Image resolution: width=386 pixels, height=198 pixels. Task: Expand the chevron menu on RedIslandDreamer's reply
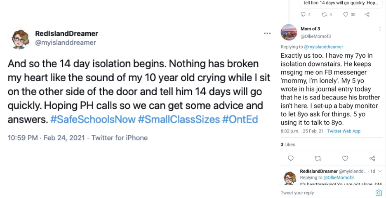[x=380, y=171]
